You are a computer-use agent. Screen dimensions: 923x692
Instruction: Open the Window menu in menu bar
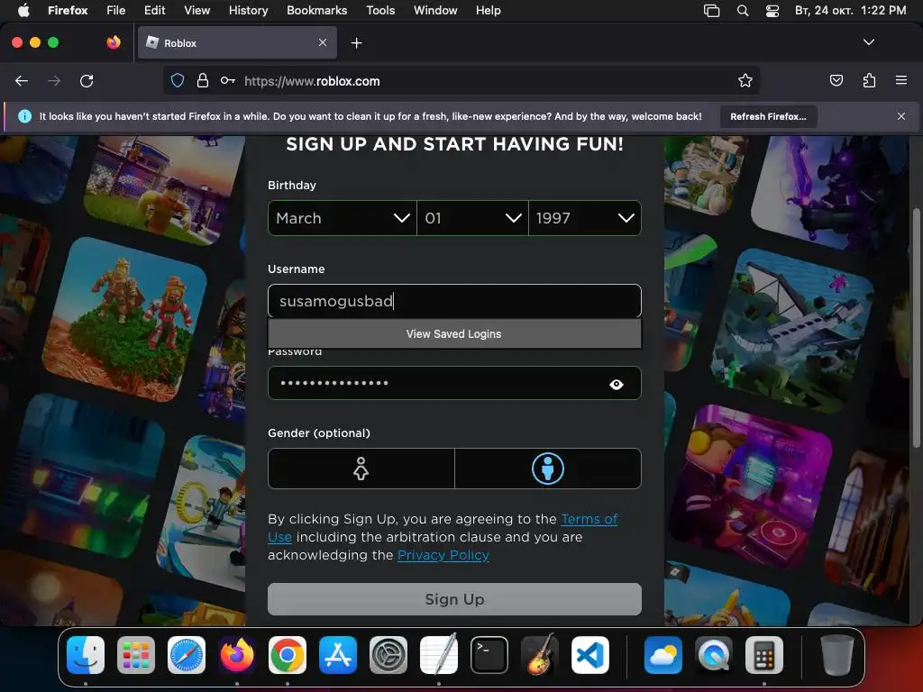(x=435, y=11)
